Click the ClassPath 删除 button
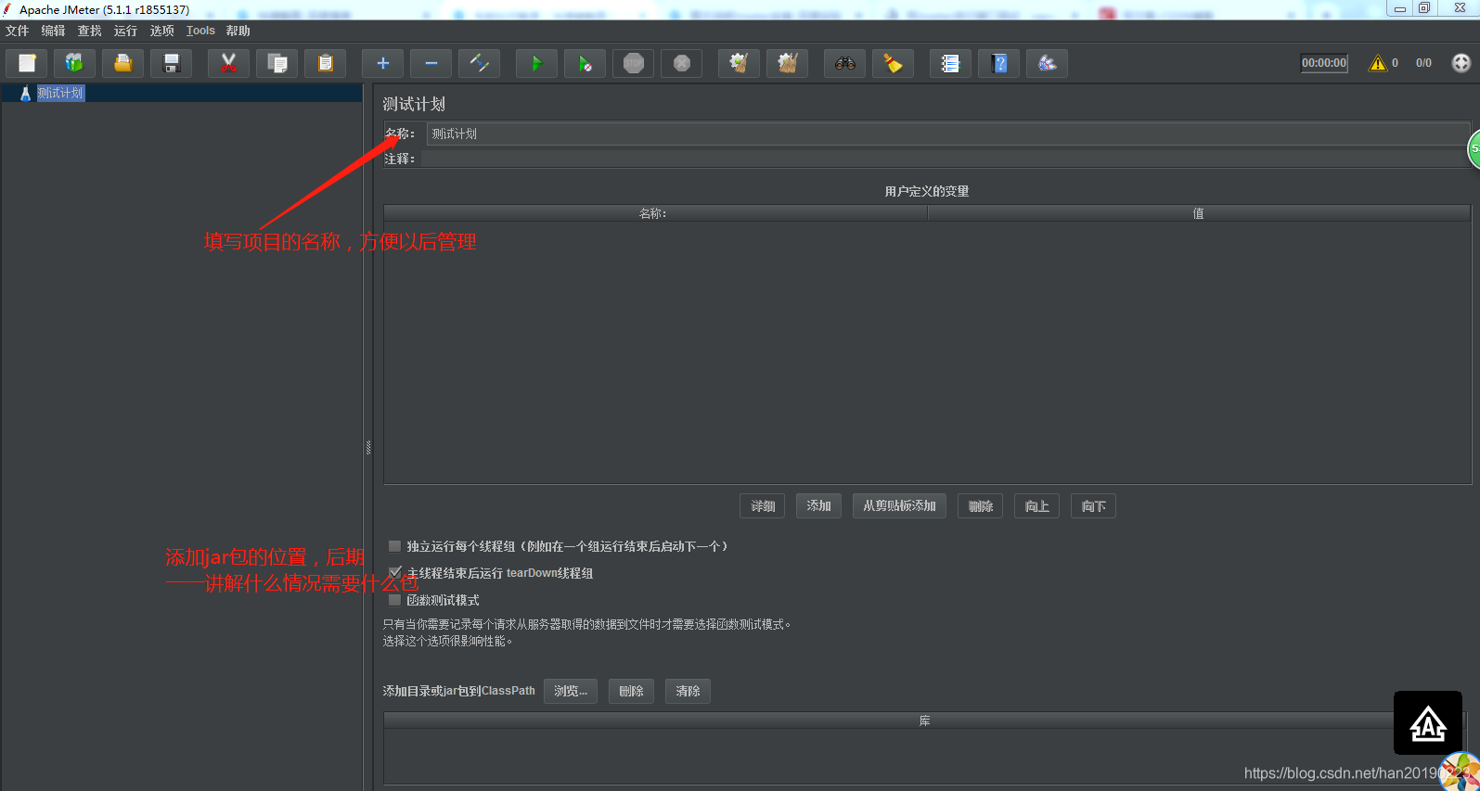The height and width of the screenshot is (791, 1480). (x=631, y=691)
